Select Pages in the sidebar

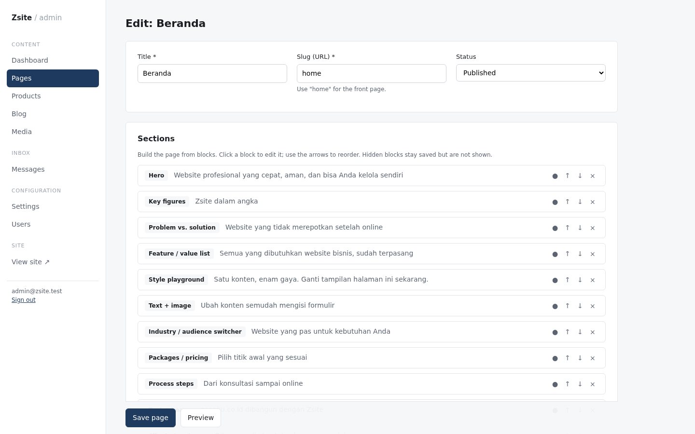pyautogui.click(x=53, y=78)
